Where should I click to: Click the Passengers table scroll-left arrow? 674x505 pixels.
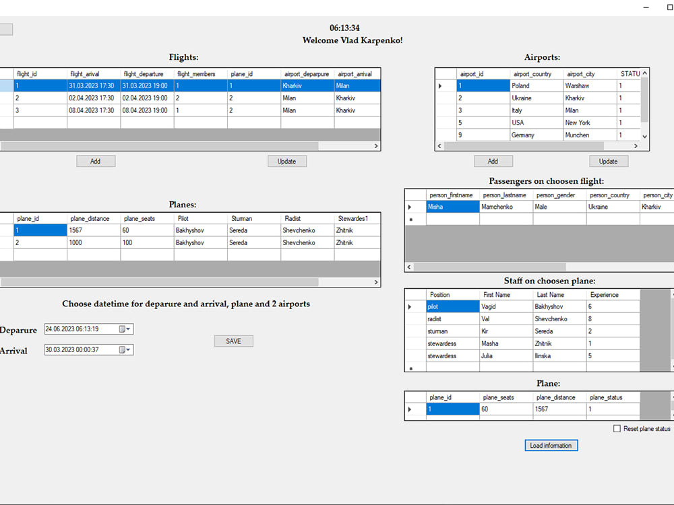point(409,267)
